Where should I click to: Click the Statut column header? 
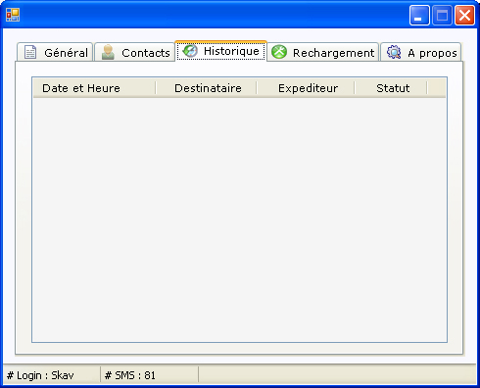391,88
